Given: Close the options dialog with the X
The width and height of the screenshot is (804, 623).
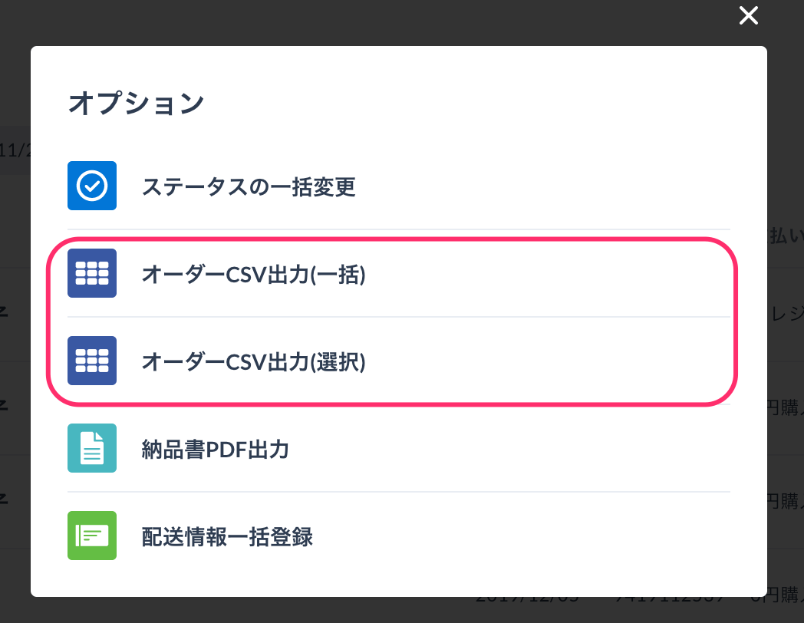Looking at the screenshot, I should [748, 15].
